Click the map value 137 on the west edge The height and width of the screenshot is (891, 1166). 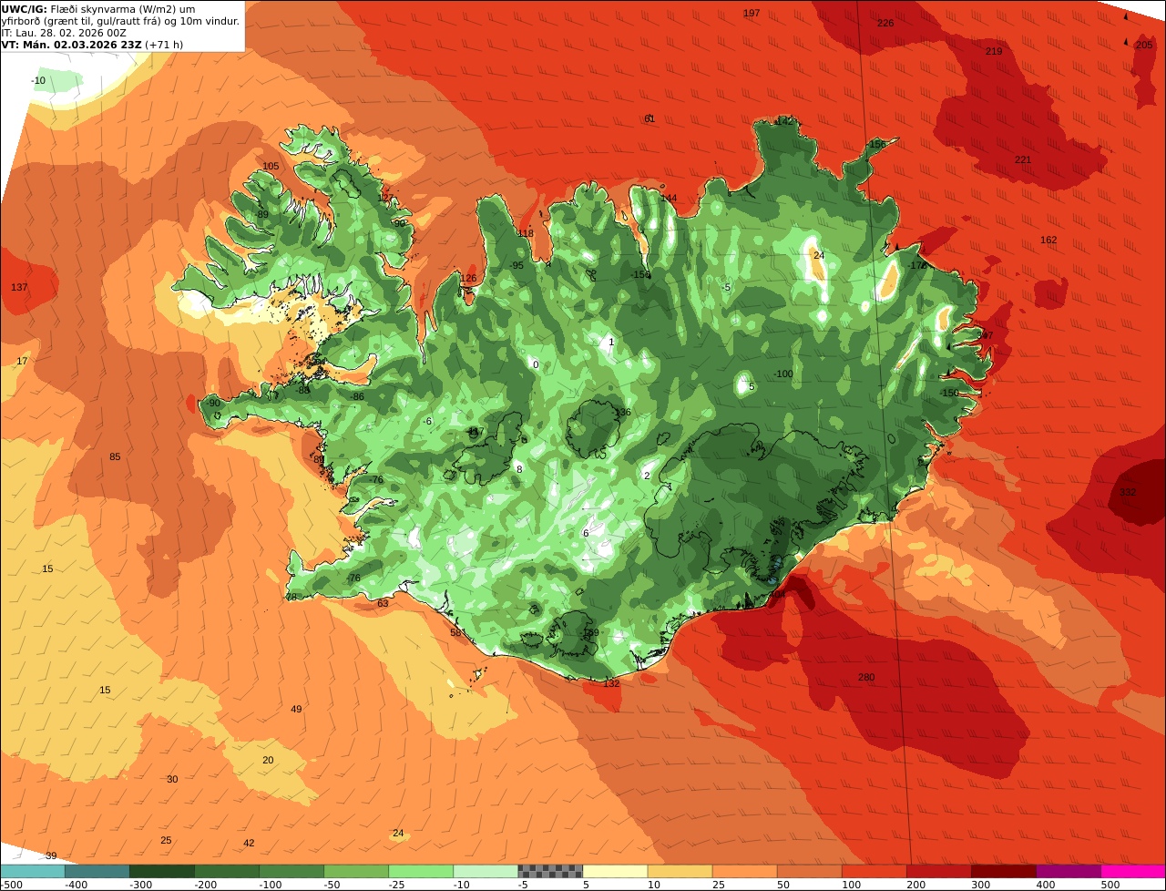click(19, 287)
